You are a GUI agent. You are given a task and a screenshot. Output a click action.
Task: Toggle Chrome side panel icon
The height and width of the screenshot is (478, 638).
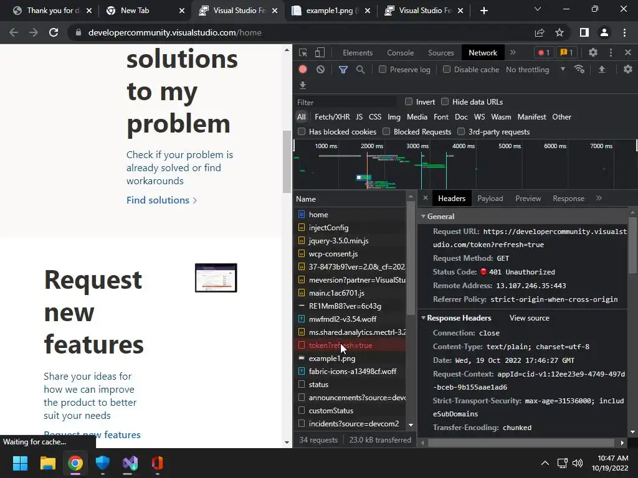click(584, 32)
